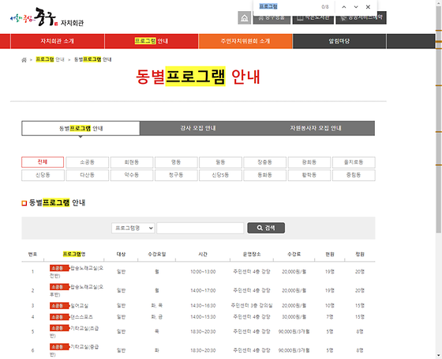
Task: Click the 운영장소 column header
Action: click(252, 254)
